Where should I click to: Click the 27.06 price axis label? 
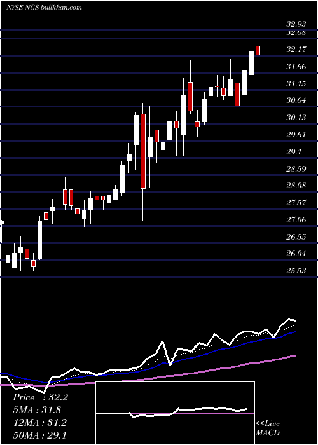point(296,220)
